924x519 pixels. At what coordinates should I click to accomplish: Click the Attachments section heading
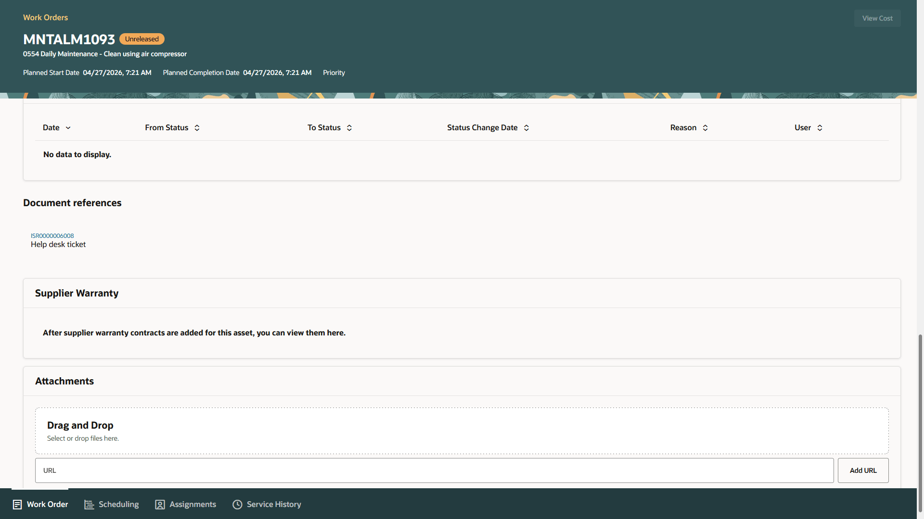[x=64, y=381]
